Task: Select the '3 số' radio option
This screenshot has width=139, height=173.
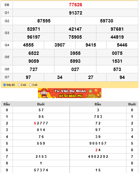Action: (30, 85)
